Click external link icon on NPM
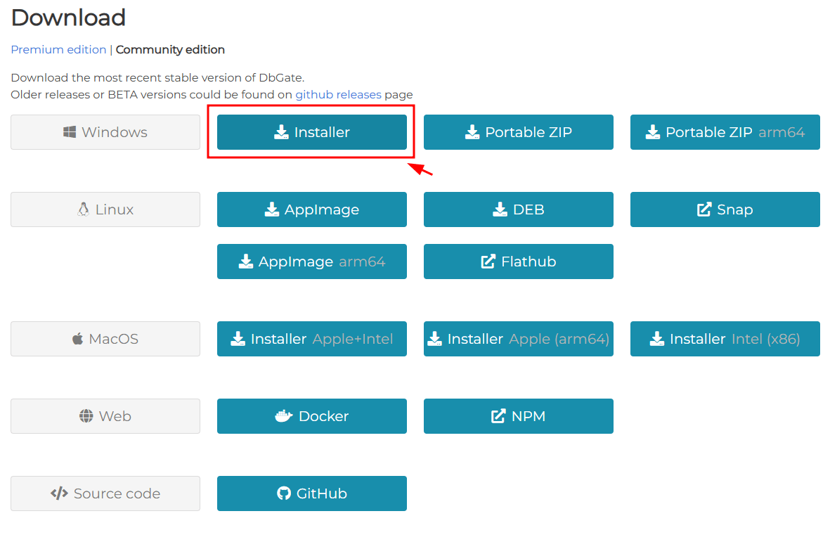Image resolution: width=830 pixels, height=542 pixels. pyautogui.click(x=498, y=416)
